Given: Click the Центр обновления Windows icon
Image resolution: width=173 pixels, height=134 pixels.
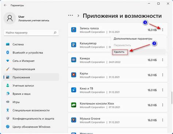Looking at the screenshot, I should click(x=8, y=127).
